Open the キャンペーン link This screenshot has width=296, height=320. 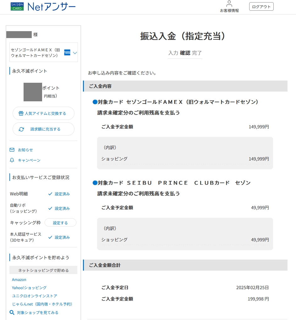coord(29,160)
